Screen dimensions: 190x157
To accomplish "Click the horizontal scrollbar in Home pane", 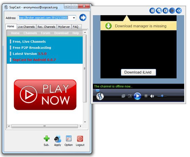I will [x=45, y=126].
